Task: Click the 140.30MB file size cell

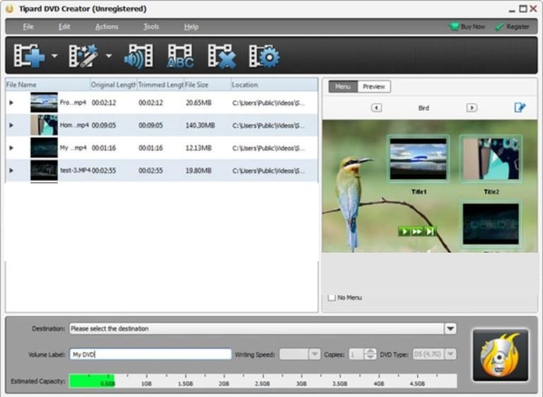Action: click(x=200, y=125)
